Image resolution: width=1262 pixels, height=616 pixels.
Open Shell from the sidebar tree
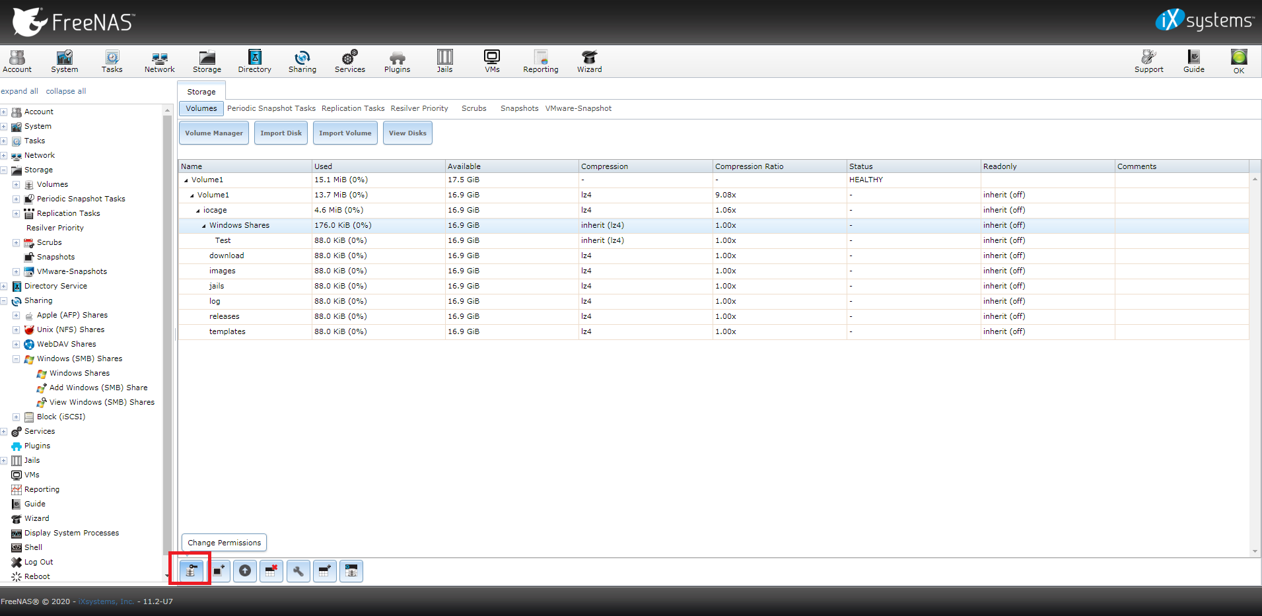point(33,548)
